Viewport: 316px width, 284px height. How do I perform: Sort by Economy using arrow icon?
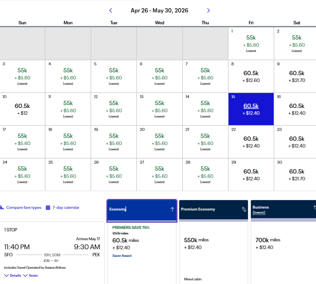point(172,209)
